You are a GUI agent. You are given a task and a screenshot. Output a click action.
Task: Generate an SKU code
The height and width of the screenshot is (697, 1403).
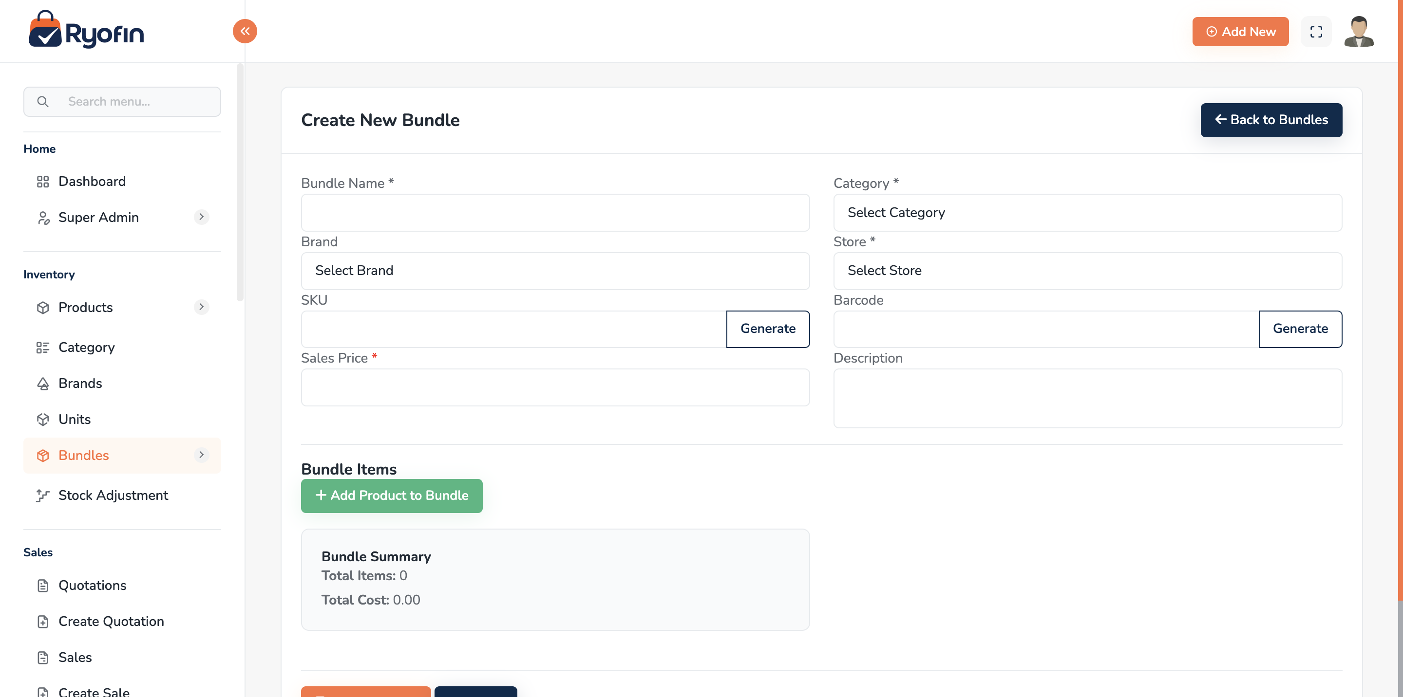click(768, 329)
